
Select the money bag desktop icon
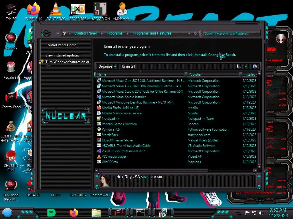click(11, 131)
